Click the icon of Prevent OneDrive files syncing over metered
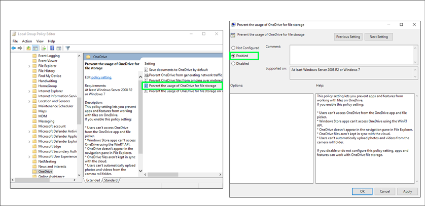The width and height of the screenshot is (425, 206). (x=147, y=80)
